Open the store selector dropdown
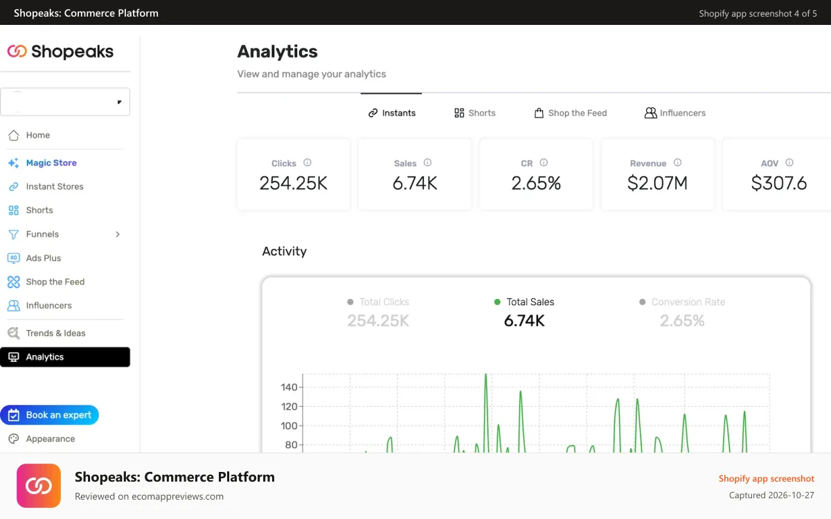 click(x=65, y=102)
